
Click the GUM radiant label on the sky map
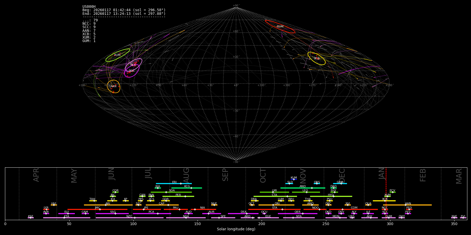pyautogui.click(x=280, y=27)
